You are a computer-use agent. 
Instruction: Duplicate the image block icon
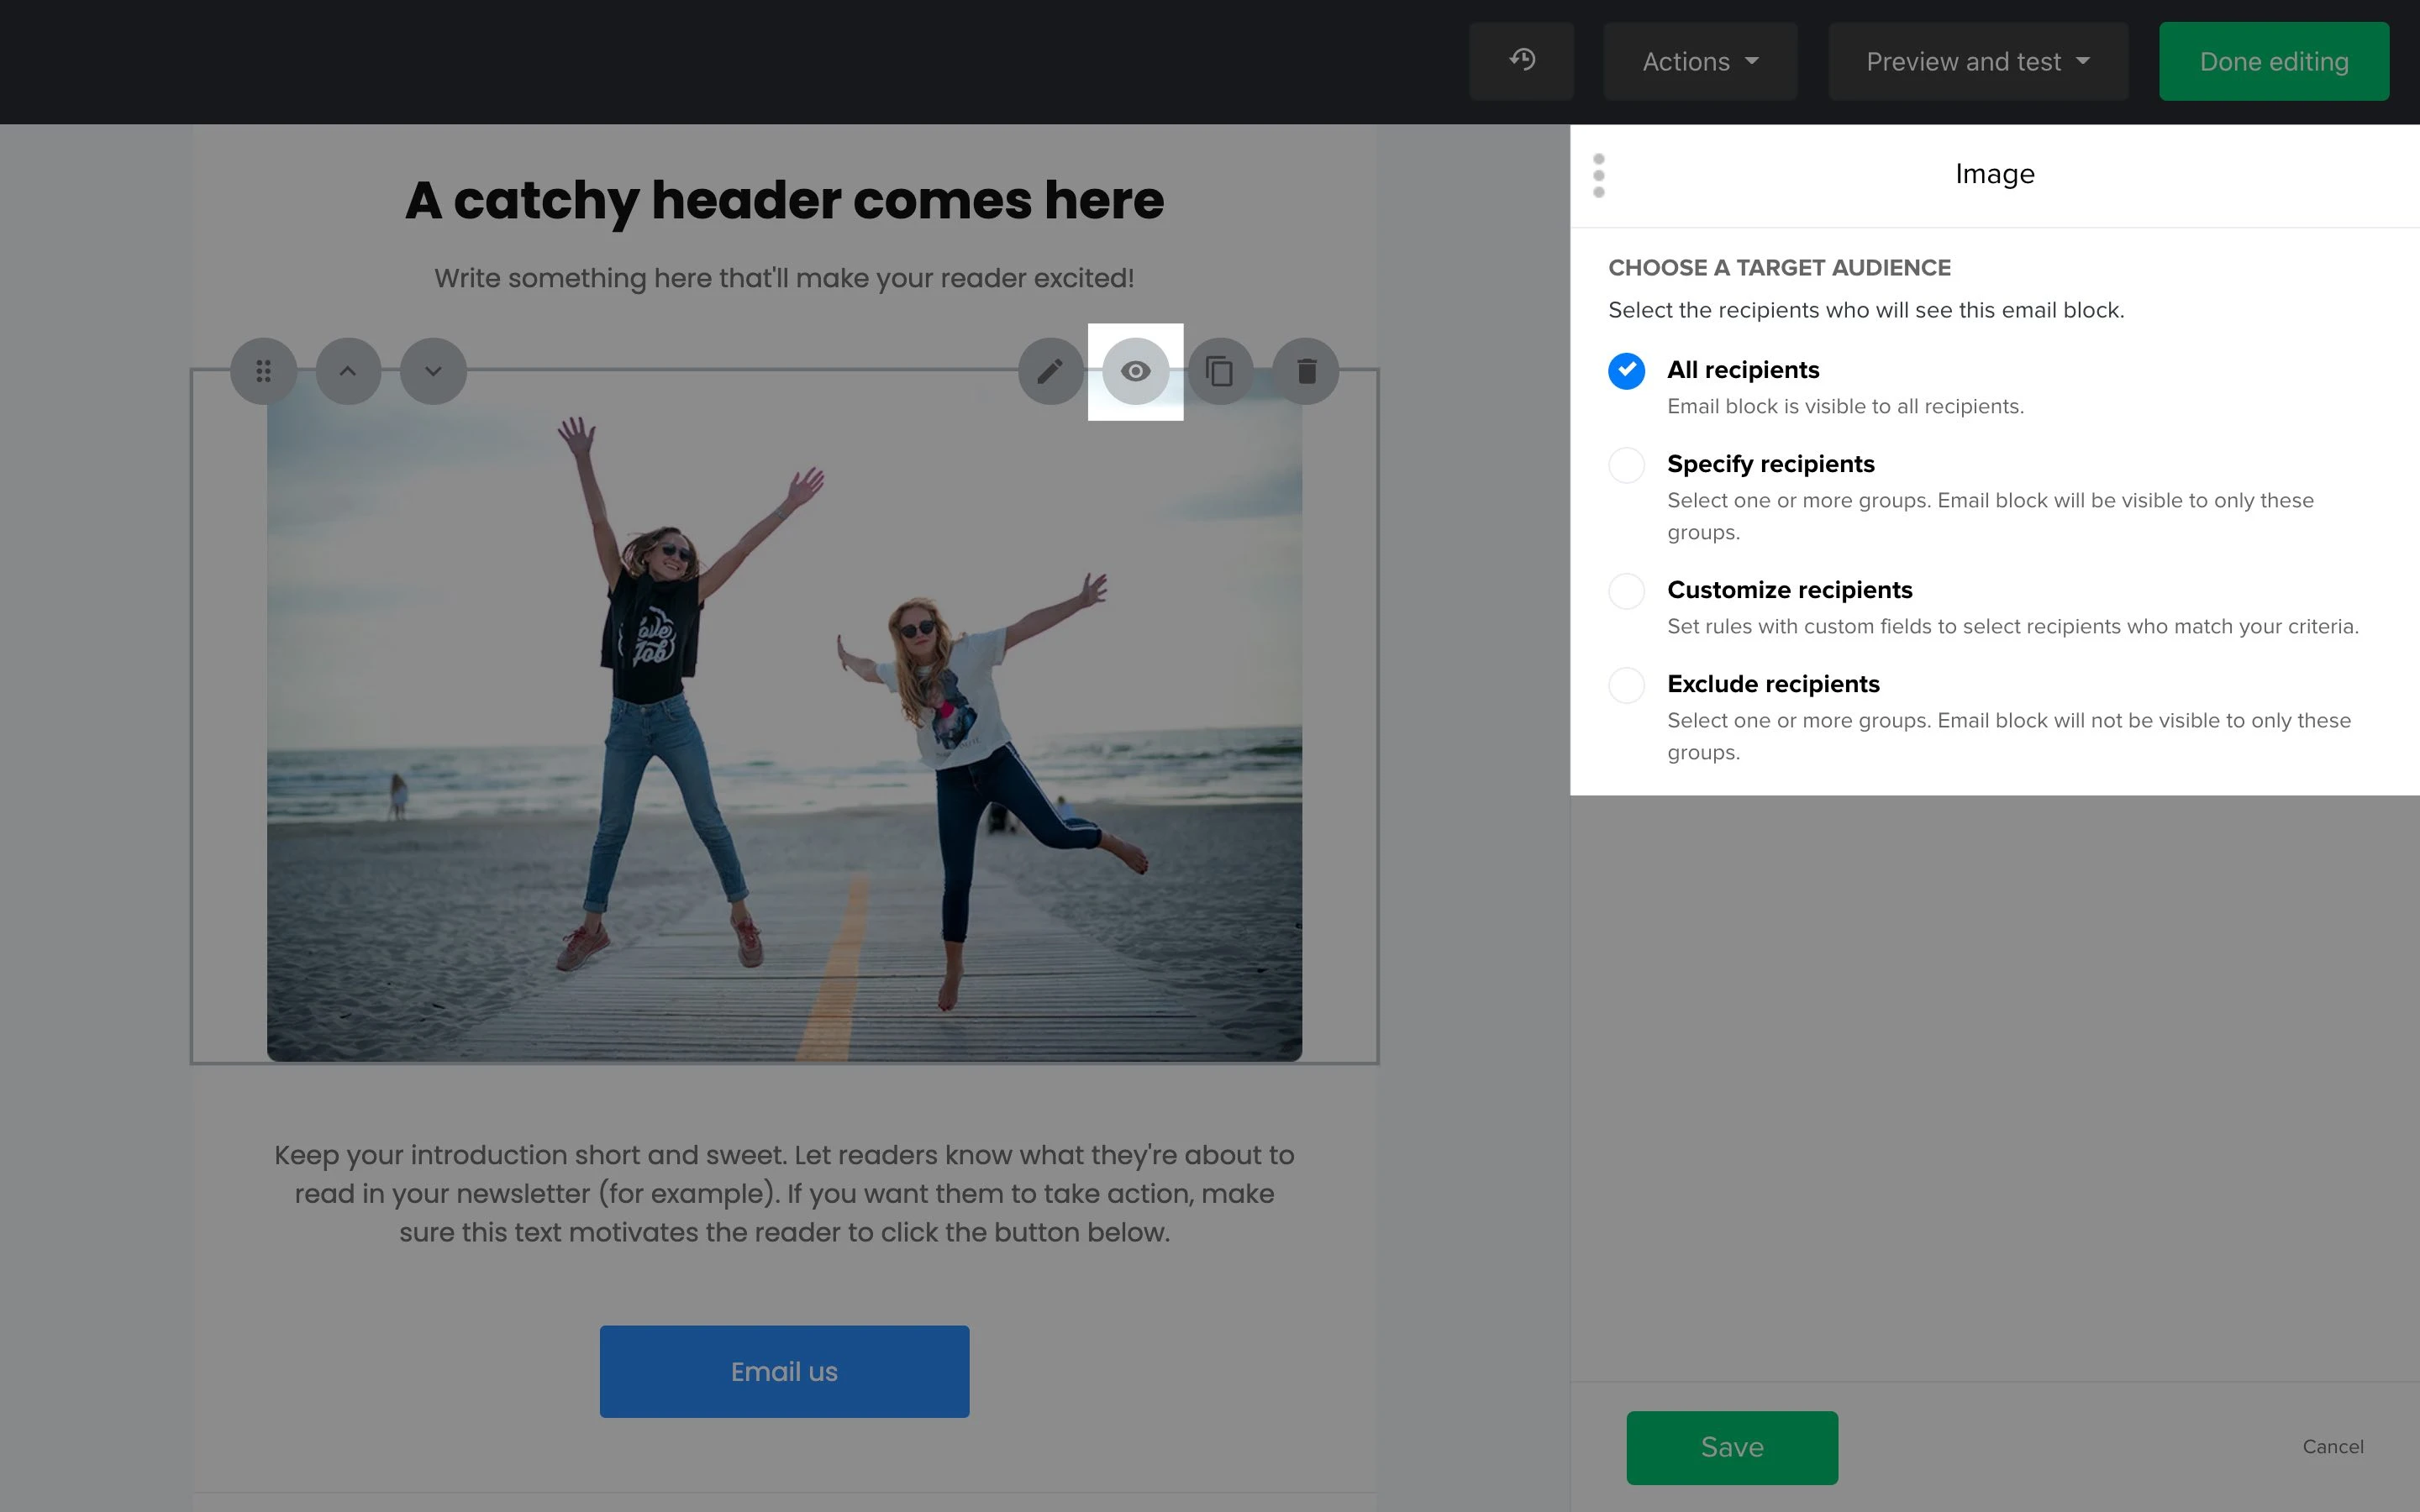point(1220,372)
